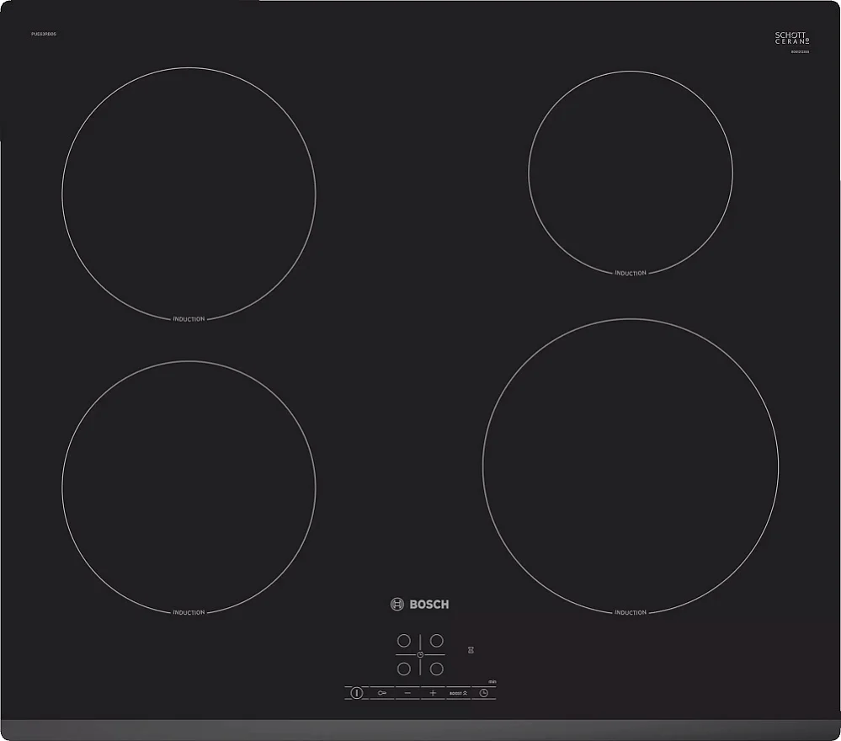
Task: Click the small rear-right induction cooking zone
Action: click(631, 173)
